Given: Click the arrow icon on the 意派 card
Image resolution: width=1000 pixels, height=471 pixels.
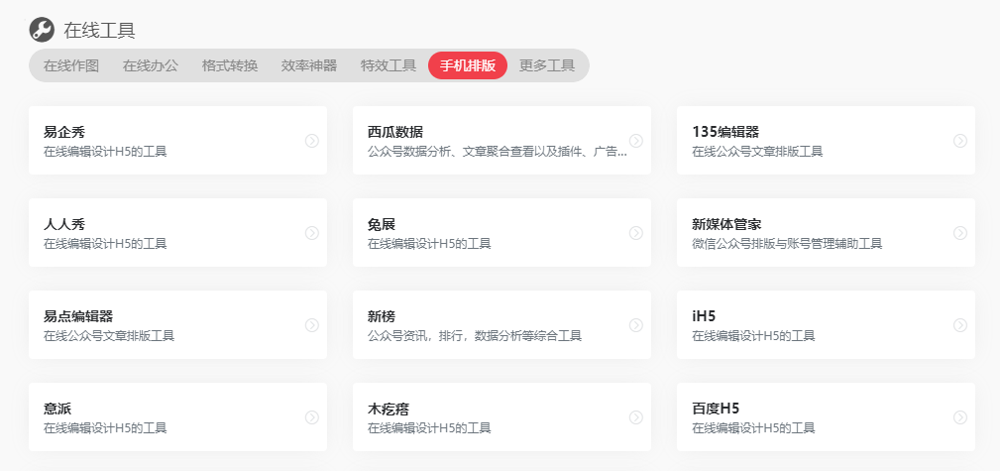Looking at the screenshot, I should pos(312,416).
